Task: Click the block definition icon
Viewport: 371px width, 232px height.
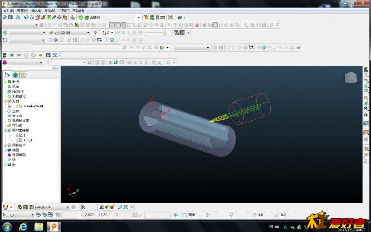Action: (26, 17)
